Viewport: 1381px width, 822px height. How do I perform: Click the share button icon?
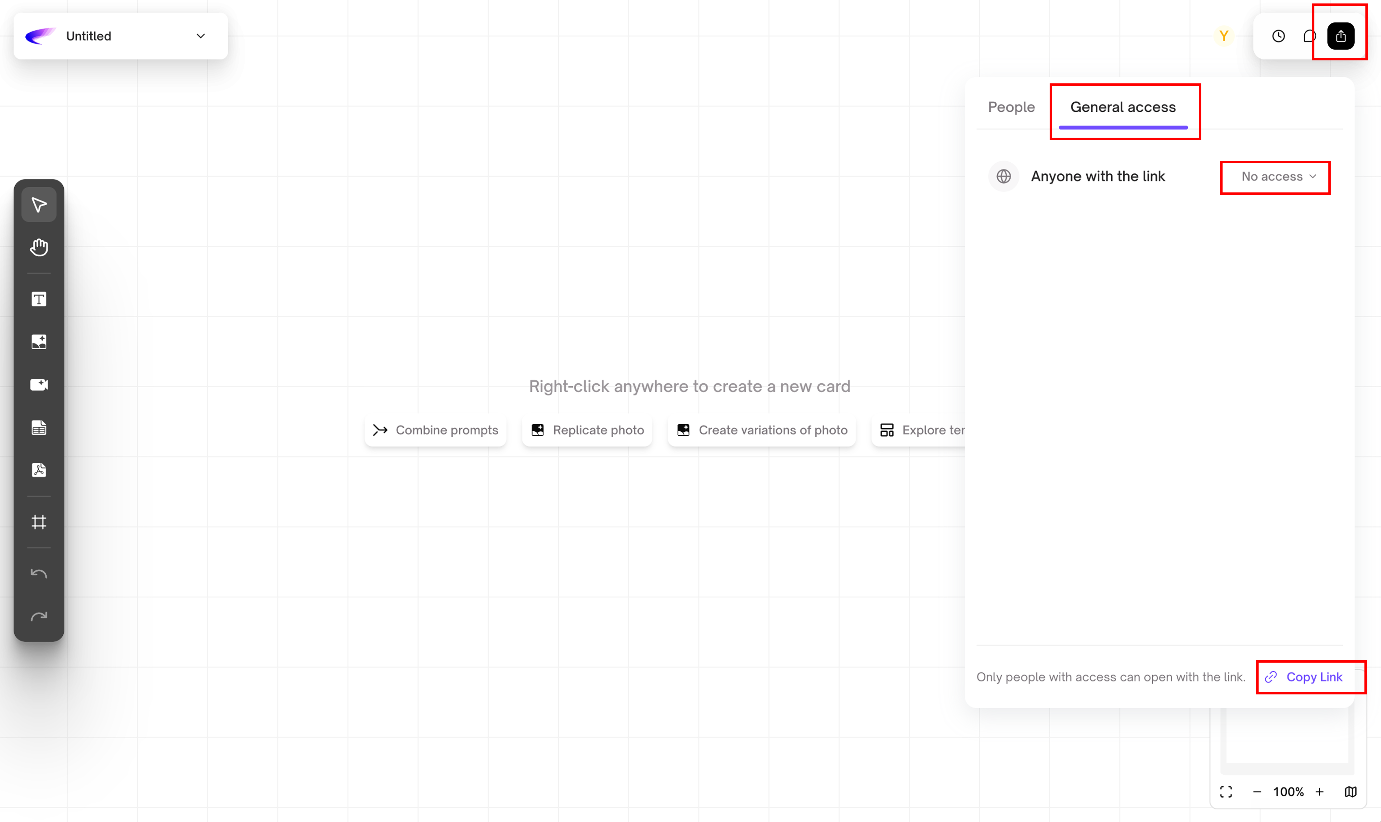1340,36
